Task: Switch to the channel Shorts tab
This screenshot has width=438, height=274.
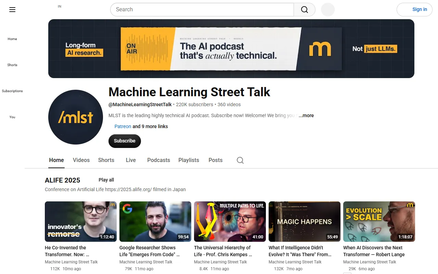Action: 106,160
